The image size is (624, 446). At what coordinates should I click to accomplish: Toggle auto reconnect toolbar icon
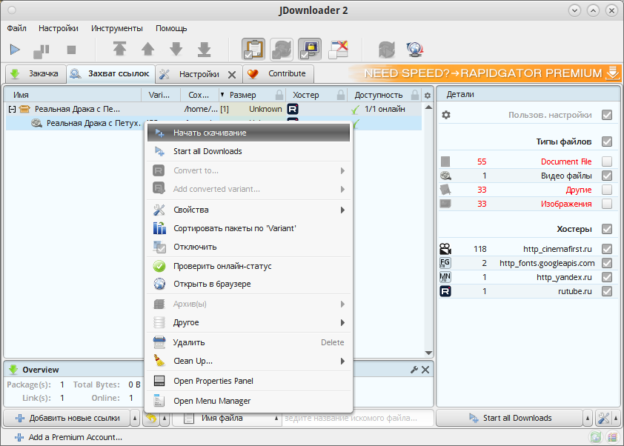[x=282, y=50]
